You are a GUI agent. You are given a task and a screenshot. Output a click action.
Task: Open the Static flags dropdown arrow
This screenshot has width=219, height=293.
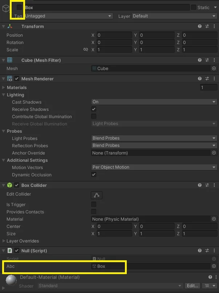coord(215,7)
